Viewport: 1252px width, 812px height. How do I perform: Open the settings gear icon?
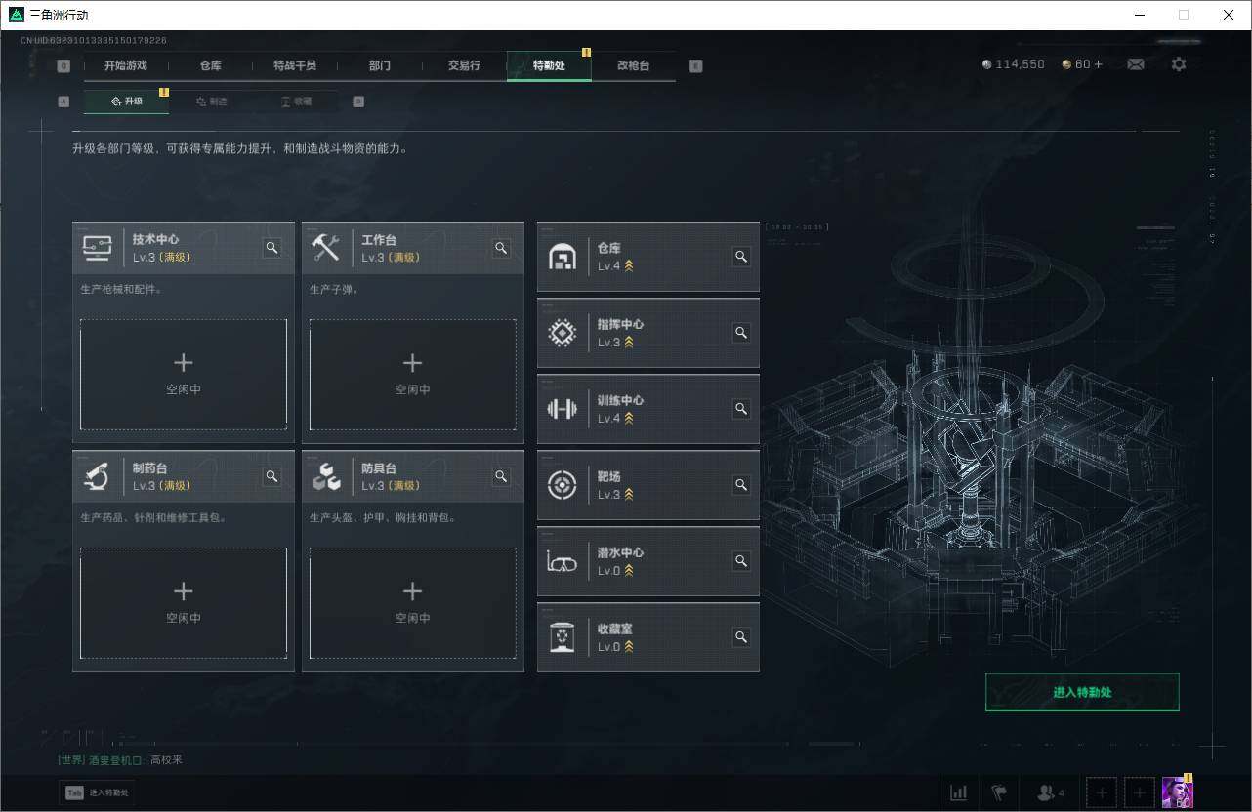pos(1179,63)
